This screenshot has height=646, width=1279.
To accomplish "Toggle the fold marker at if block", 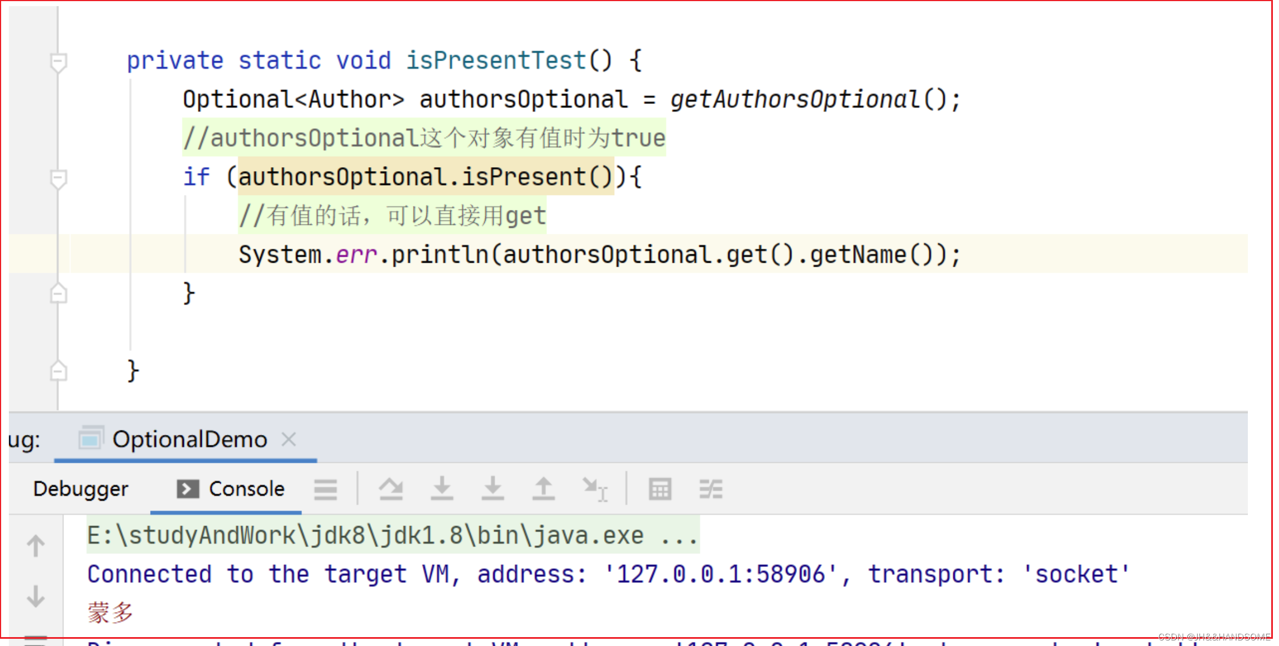I will [58, 177].
